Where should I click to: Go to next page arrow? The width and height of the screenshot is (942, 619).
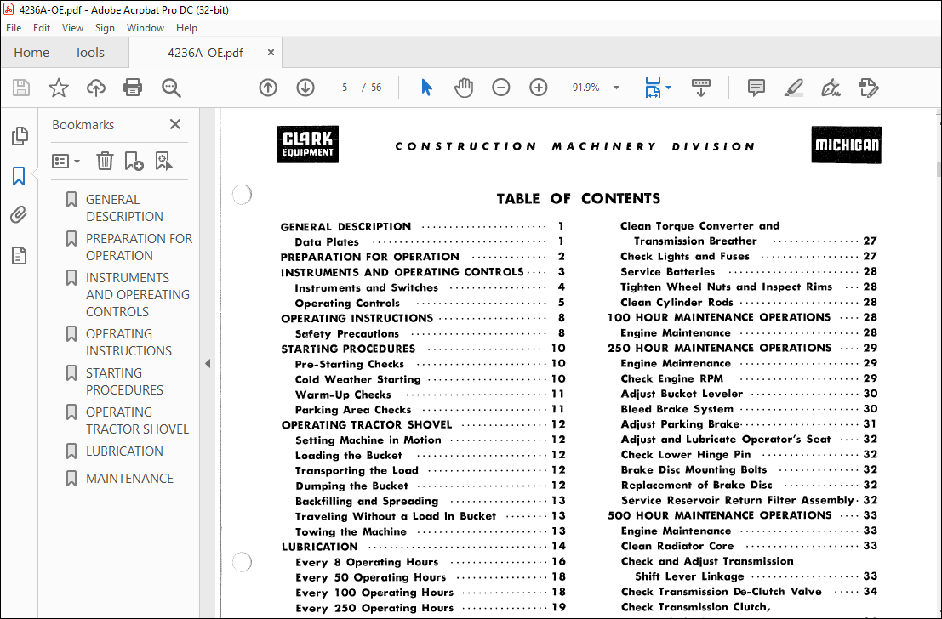[305, 88]
